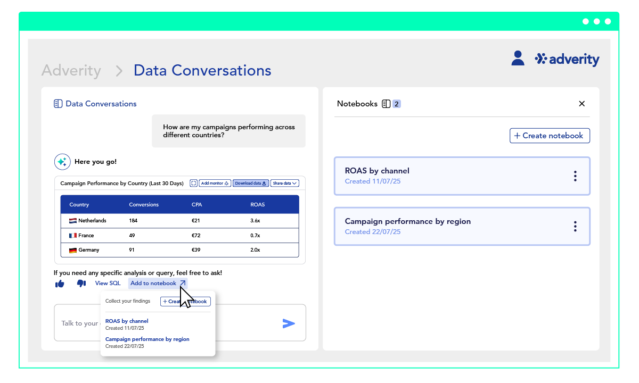Viewport: 639px width, 383px height.
Task: Click the AI sparkle assistant icon
Action: [62, 162]
